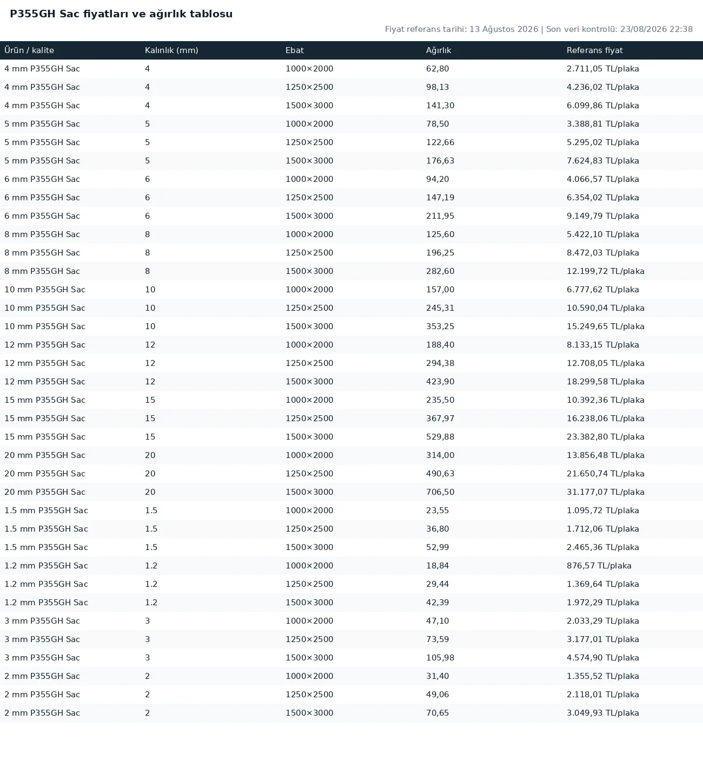Click the weight value 235,50
The width and height of the screenshot is (703, 759).
point(440,400)
